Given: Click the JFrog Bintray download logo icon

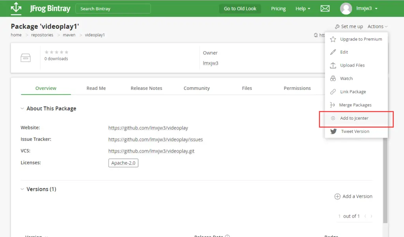Looking at the screenshot, I should click(x=16, y=8).
